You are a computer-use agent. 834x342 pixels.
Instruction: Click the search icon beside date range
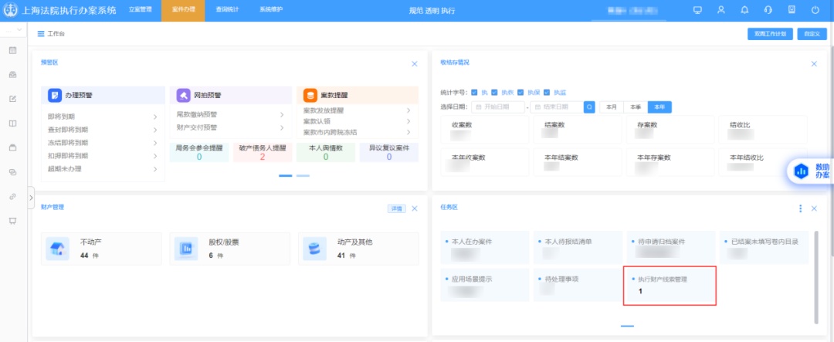pos(589,107)
